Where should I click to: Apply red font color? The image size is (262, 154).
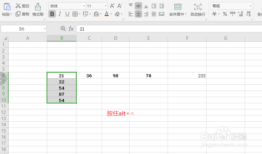[107, 14]
